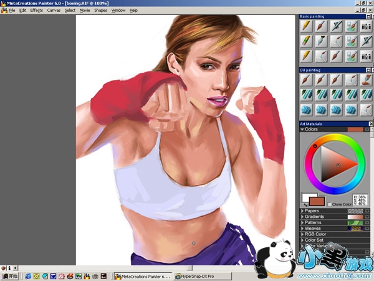Screen dimensions: 374x281
Task: Expand the Gradients section
Action: pyautogui.click(x=302, y=217)
